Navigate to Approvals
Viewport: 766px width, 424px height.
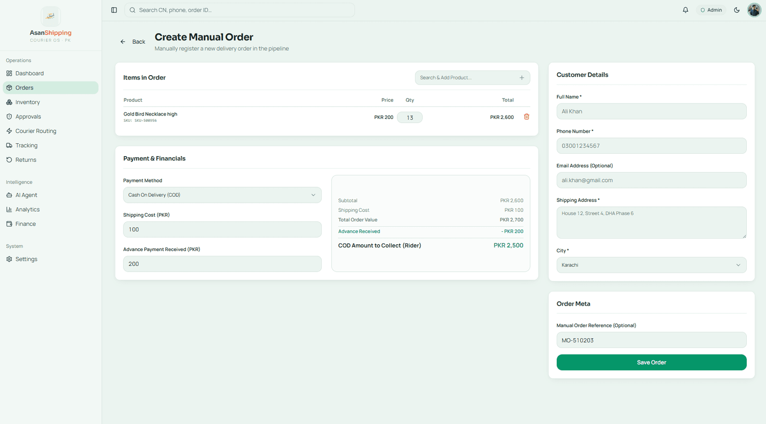[x=51, y=116]
